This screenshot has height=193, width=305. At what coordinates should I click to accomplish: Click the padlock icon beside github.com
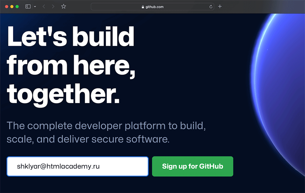(x=143, y=7)
